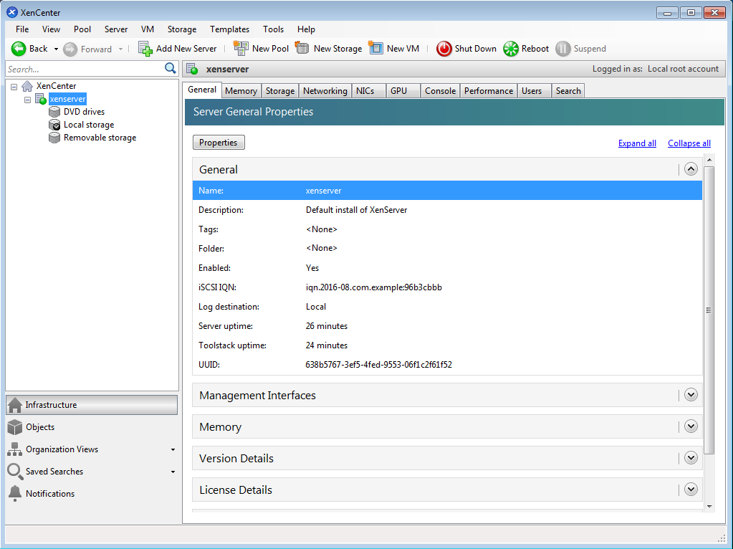Image resolution: width=733 pixels, height=549 pixels.
Task: Click the vertical scrollbar in properties panel
Action: coord(709,310)
